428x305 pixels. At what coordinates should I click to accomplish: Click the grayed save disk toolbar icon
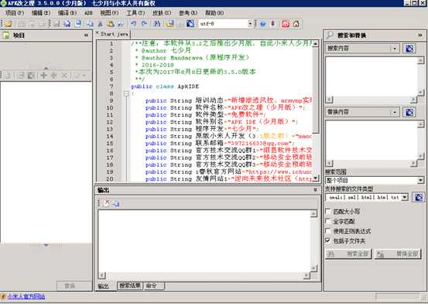tap(56, 24)
